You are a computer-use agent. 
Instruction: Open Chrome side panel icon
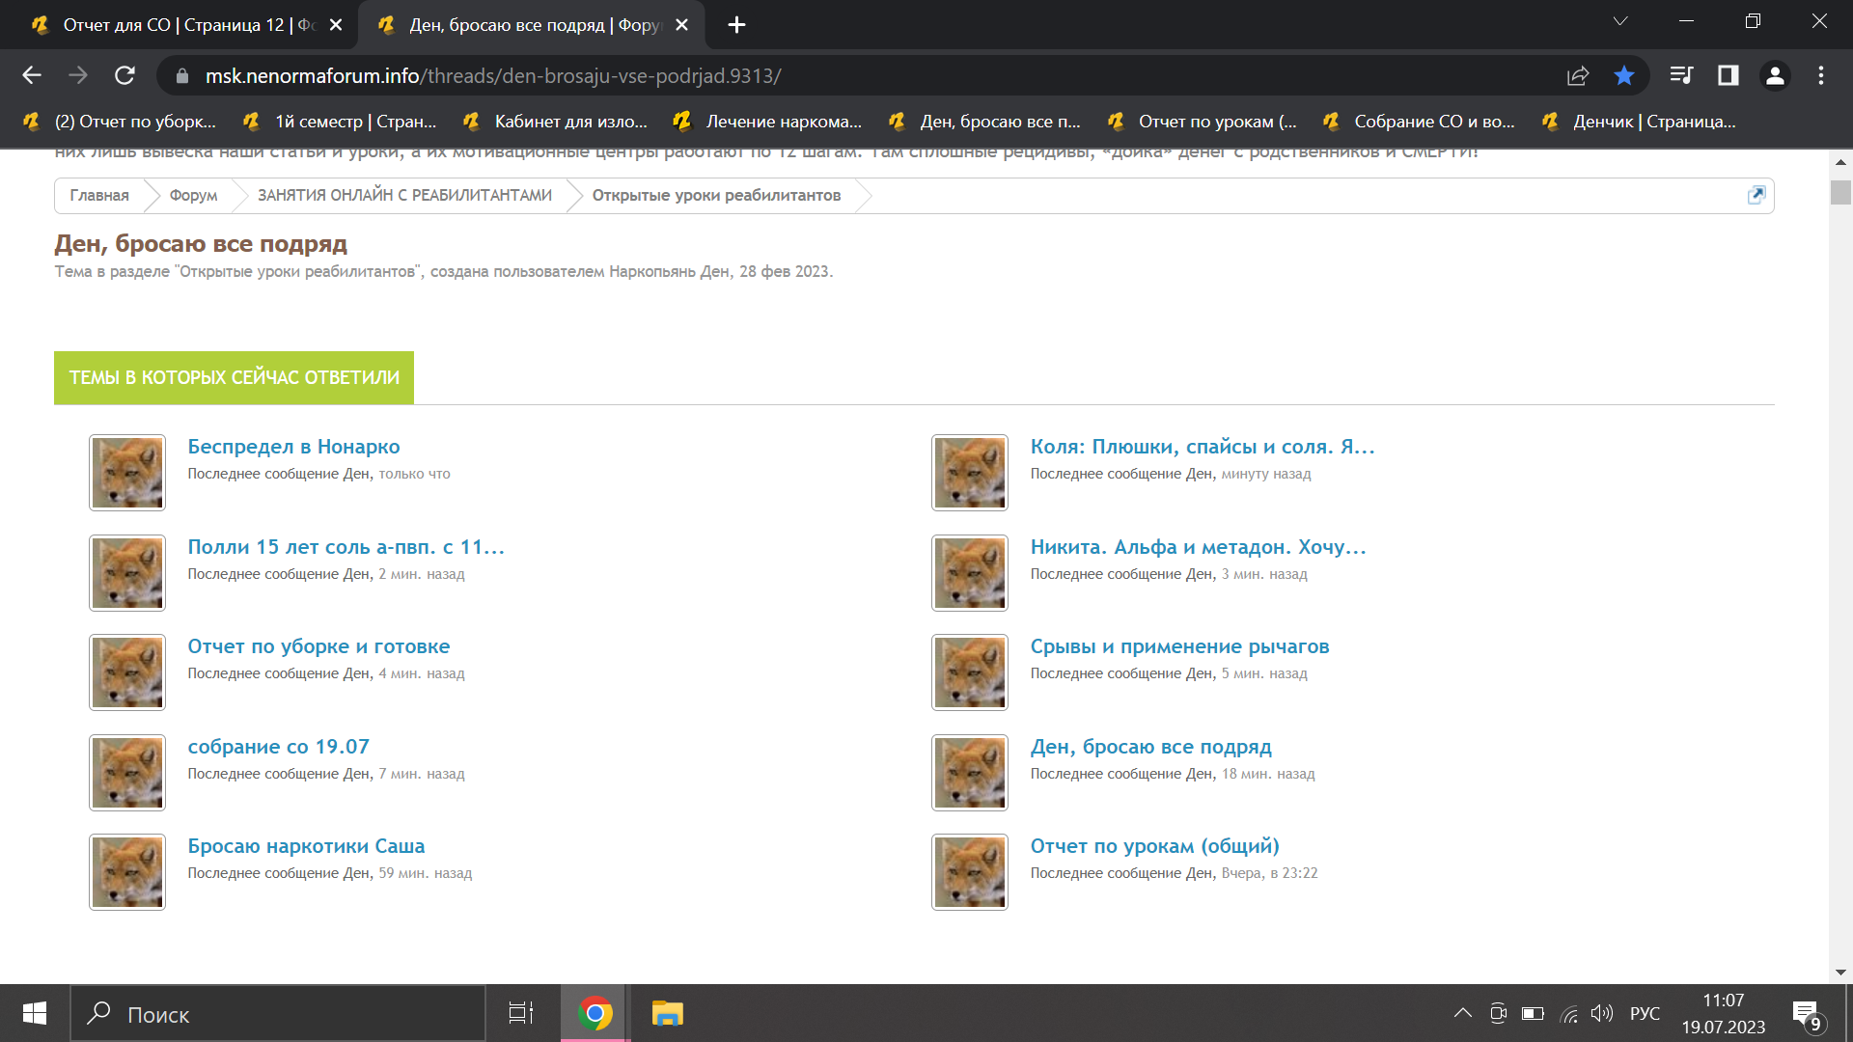[1728, 75]
